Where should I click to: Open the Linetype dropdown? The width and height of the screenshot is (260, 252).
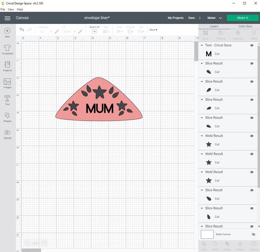[46, 31]
